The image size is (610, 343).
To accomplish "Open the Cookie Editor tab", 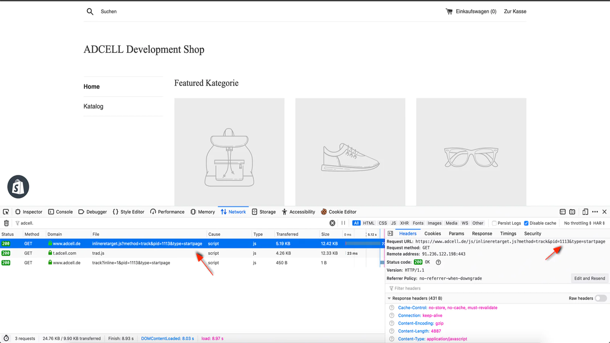I will click(339, 212).
